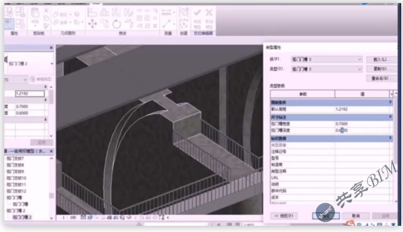Select the Mirror pick axis tool
The image size is (403, 232).
116,12
